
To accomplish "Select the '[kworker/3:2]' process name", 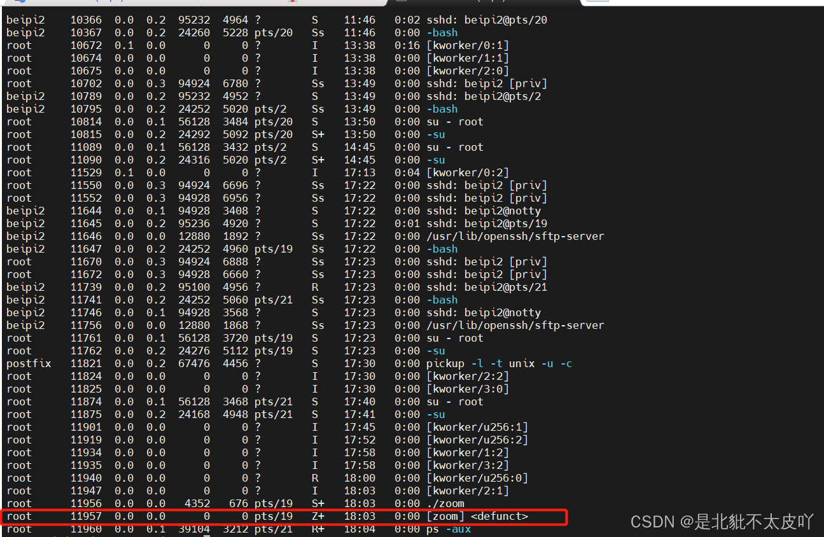I will [x=468, y=465].
